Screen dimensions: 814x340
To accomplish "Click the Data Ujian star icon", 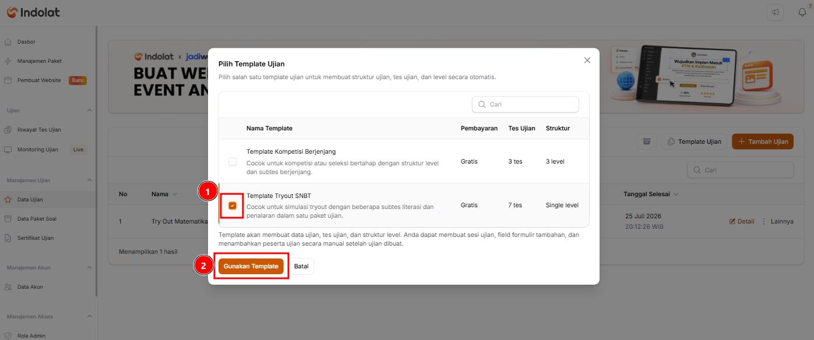I will tap(8, 200).
